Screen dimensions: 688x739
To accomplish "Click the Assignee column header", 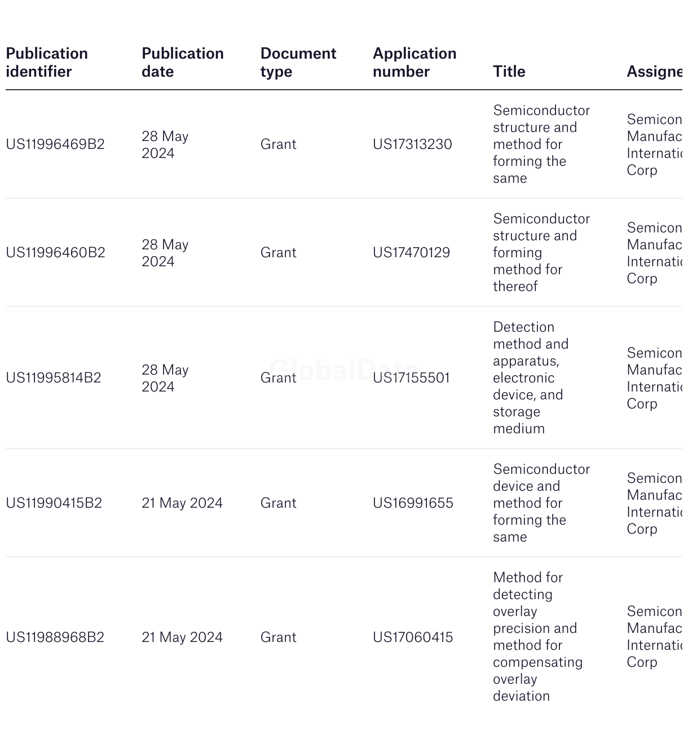I will click(654, 72).
